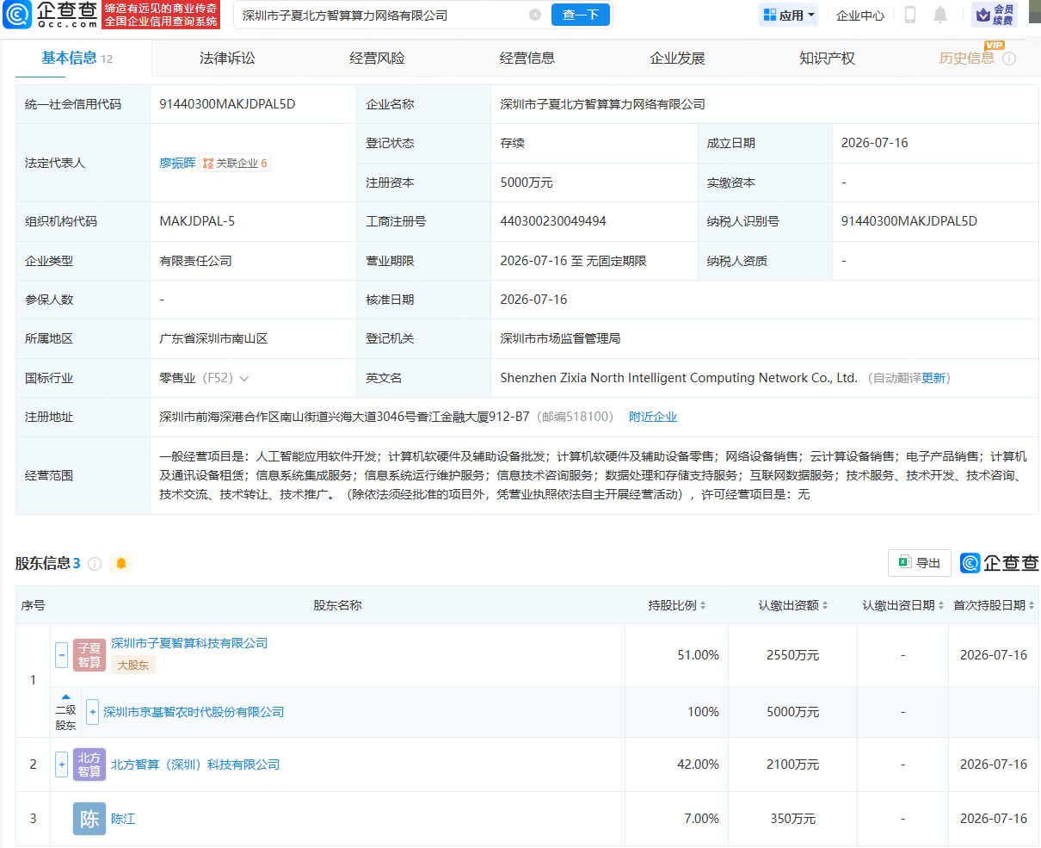Collapse 二级股东 section with up arrow
Viewport: 1041px width, 848px height.
coord(65,696)
